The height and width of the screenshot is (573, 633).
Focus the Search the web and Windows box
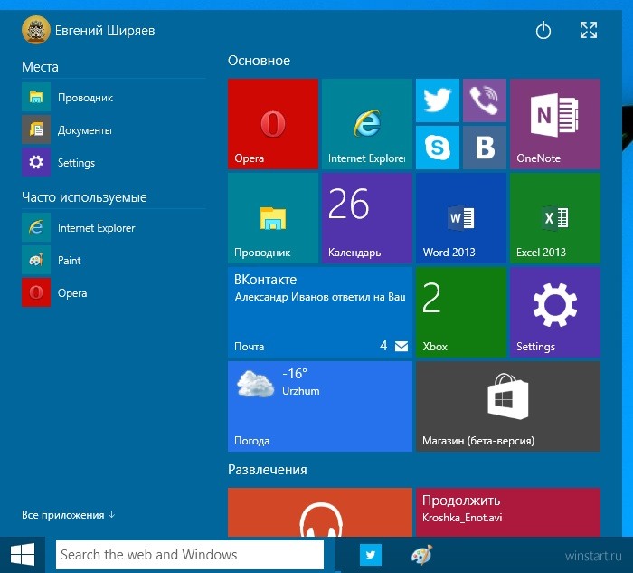[x=190, y=555]
